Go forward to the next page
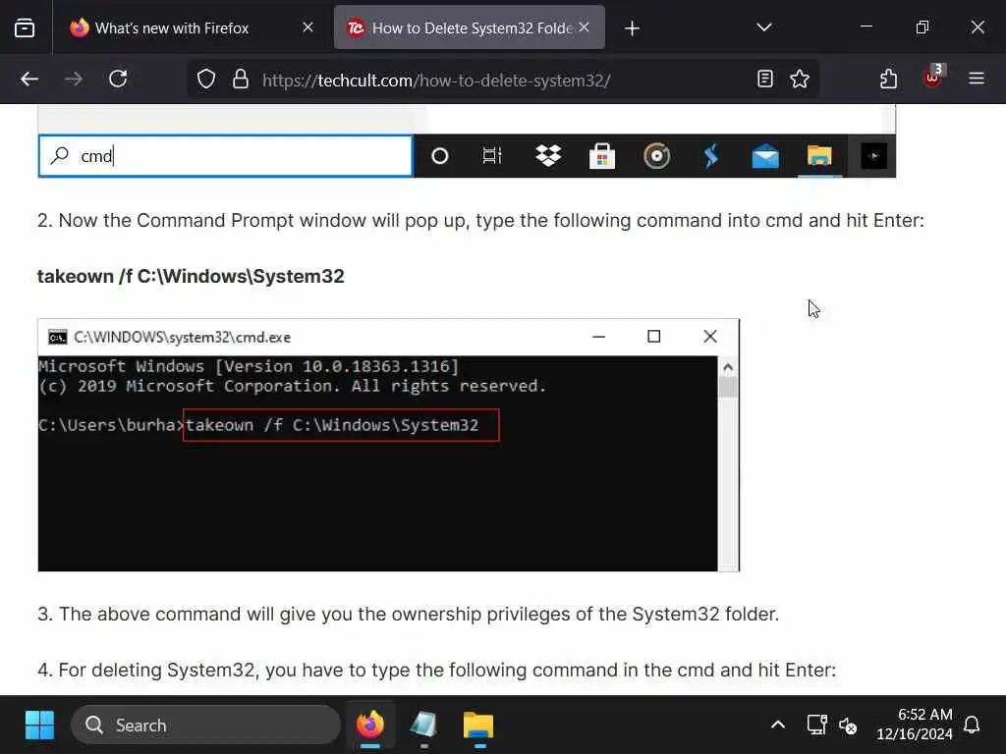This screenshot has width=1006, height=754. pyautogui.click(x=74, y=79)
